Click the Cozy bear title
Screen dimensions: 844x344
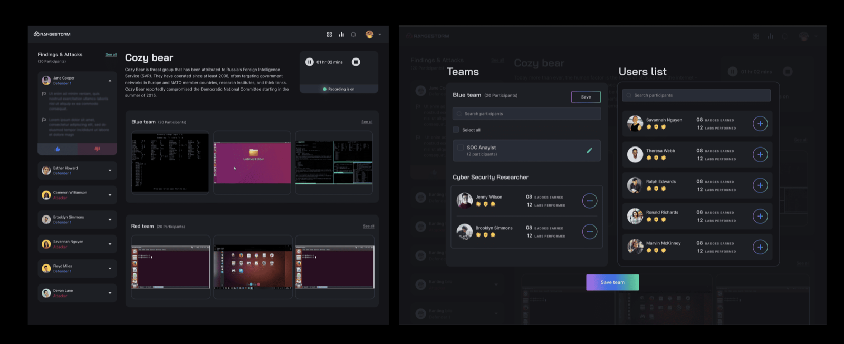point(149,58)
